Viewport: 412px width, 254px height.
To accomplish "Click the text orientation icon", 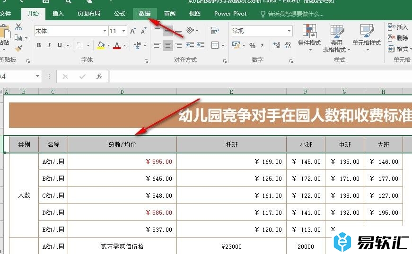I will 191,30.
